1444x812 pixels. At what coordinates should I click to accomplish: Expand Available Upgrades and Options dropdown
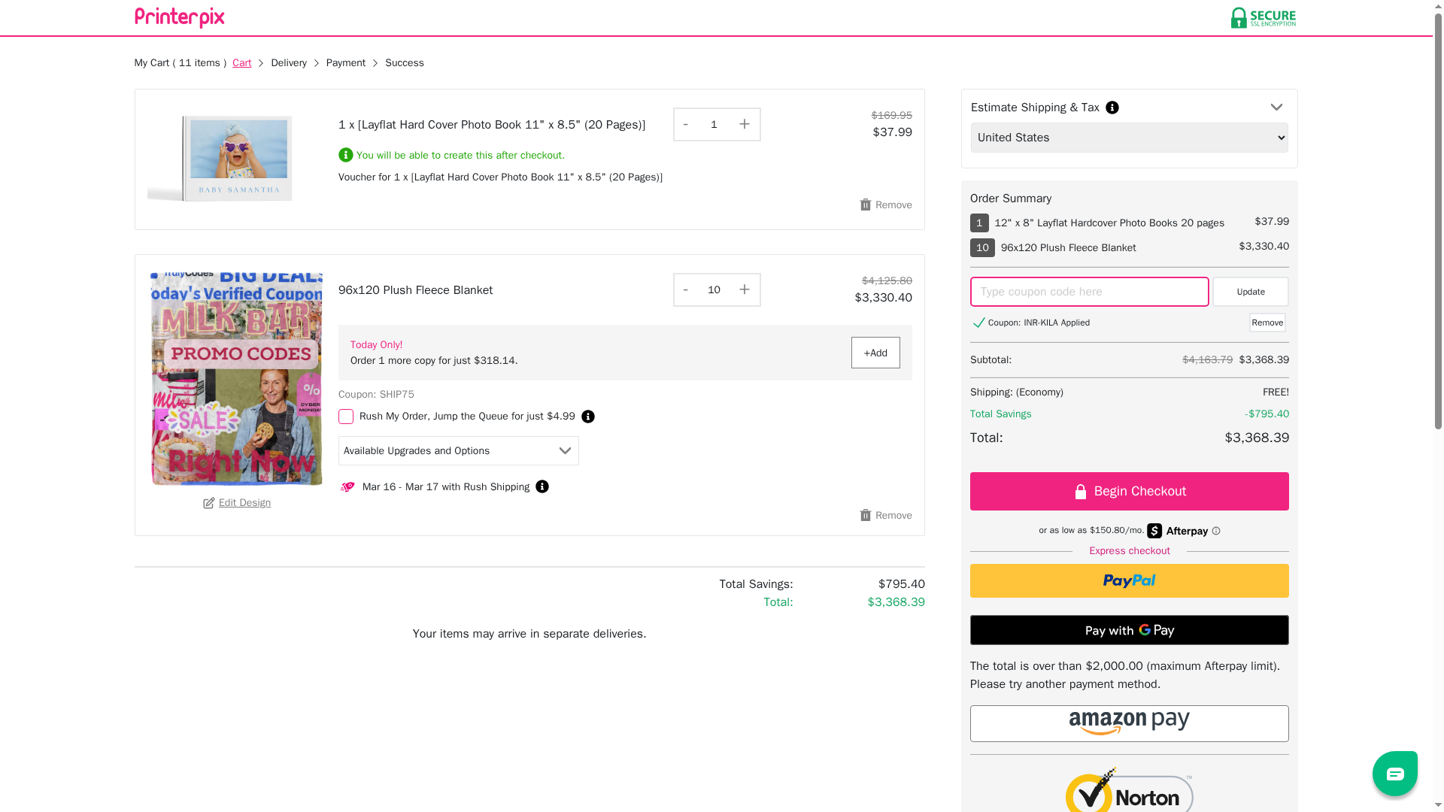pos(458,450)
